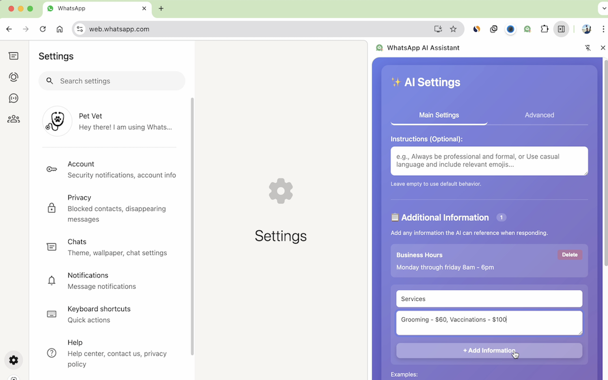Open a new browser tab

(x=161, y=9)
